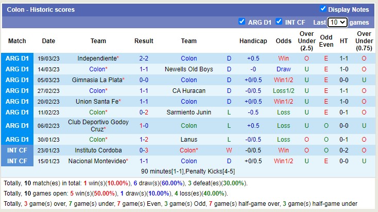Screen dimensions: 378x212
Task: Select Nacional Montevideo team link
Action: [x=96, y=161]
